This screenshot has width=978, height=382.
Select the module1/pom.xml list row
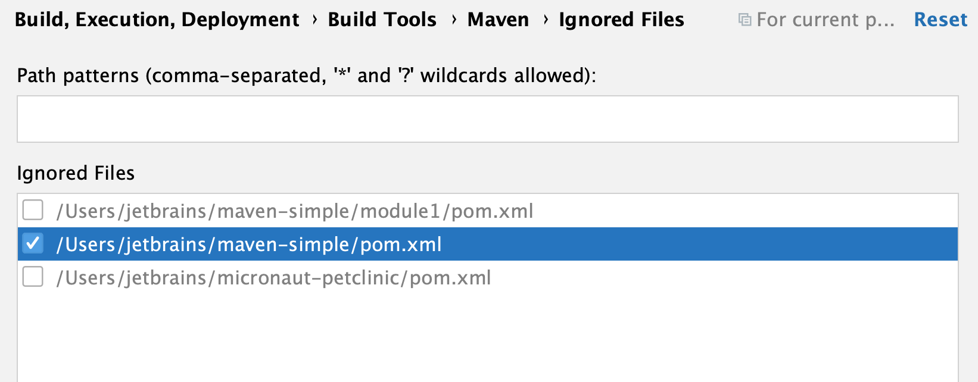click(295, 210)
